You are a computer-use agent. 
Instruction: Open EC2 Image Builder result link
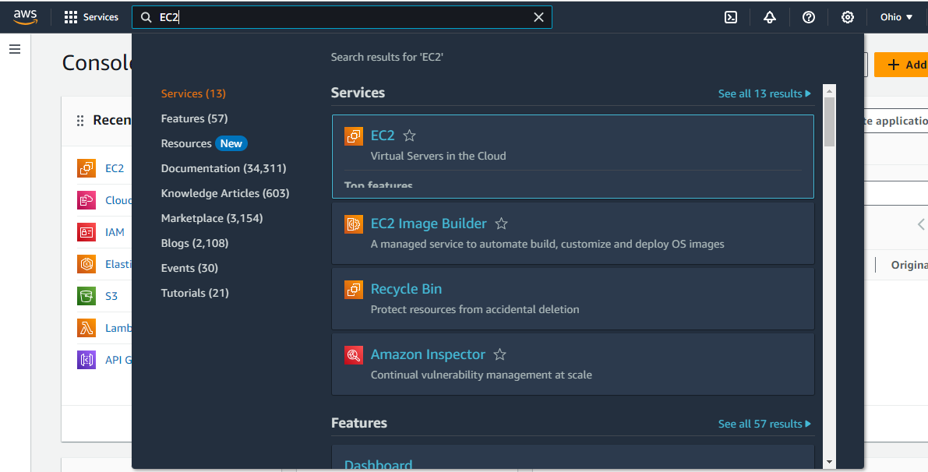(429, 224)
